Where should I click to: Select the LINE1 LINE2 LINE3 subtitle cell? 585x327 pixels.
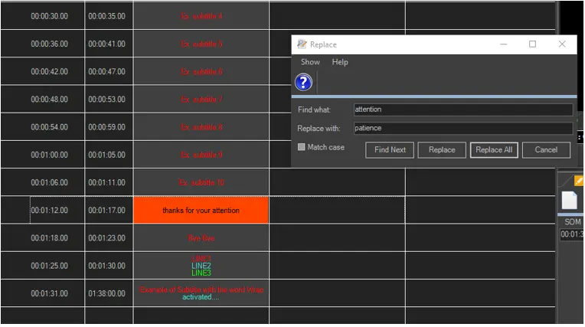click(201, 266)
